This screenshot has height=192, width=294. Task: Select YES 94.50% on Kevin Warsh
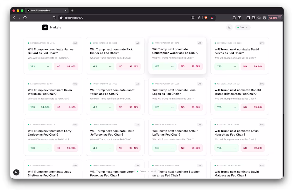tap(40, 107)
